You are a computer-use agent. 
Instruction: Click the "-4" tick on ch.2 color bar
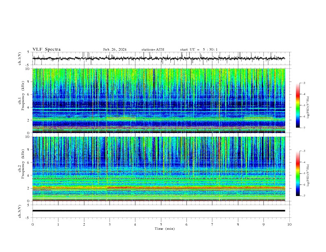point(304,162)
